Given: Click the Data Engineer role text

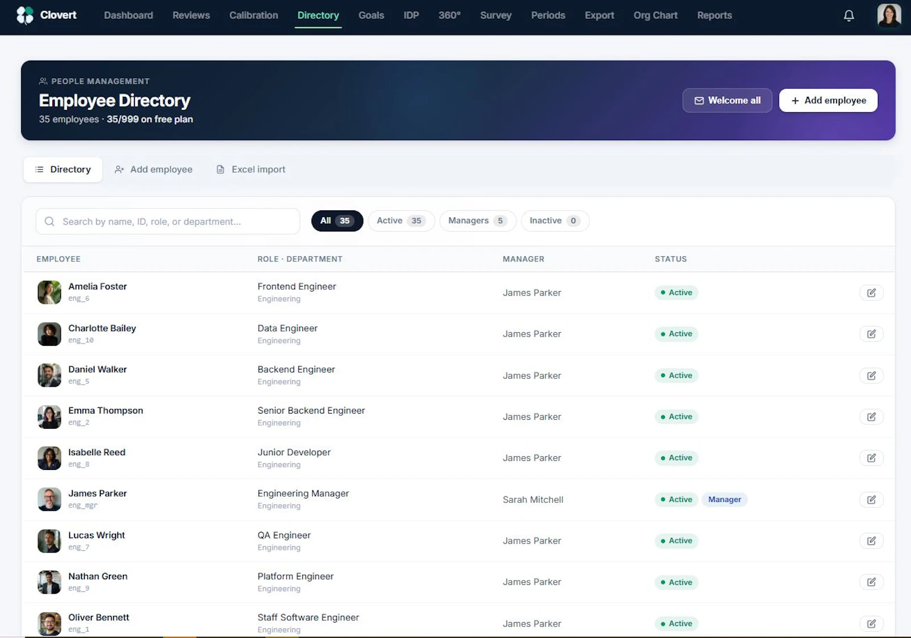Looking at the screenshot, I should 288,328.
